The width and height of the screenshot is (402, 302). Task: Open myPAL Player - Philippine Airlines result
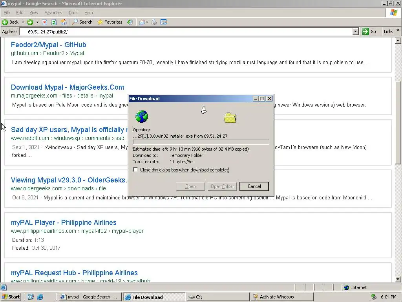(64, 223)
